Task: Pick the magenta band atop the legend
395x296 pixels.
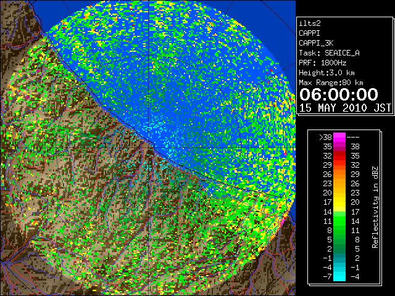Action: click(x=339, y=138)
